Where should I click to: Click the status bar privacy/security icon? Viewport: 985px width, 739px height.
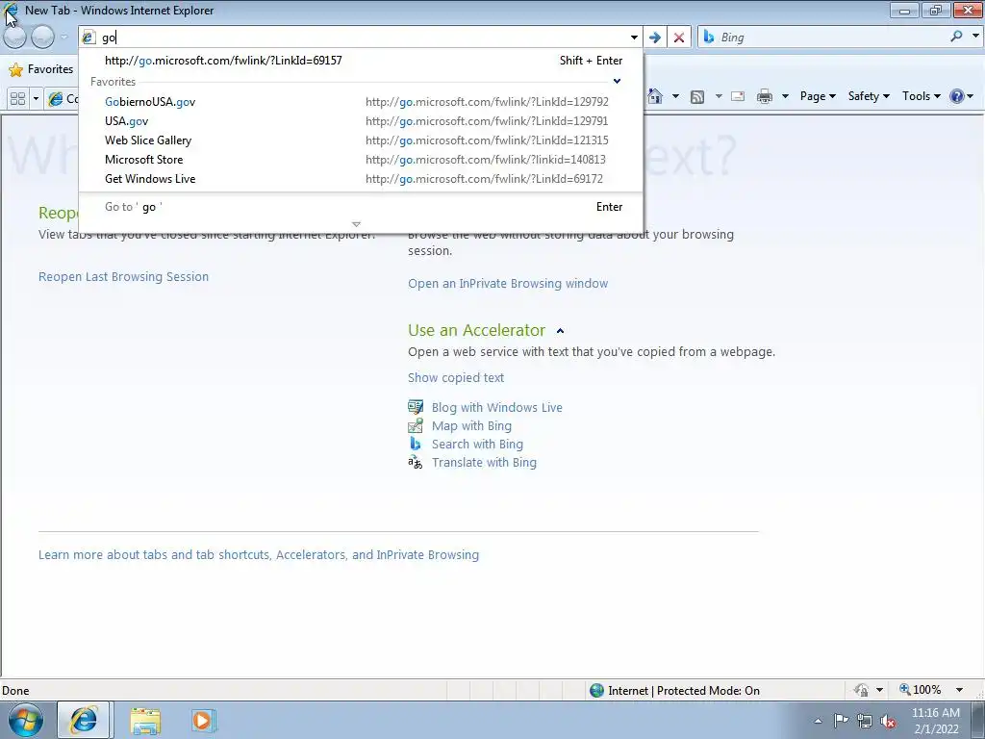point(861,690)
